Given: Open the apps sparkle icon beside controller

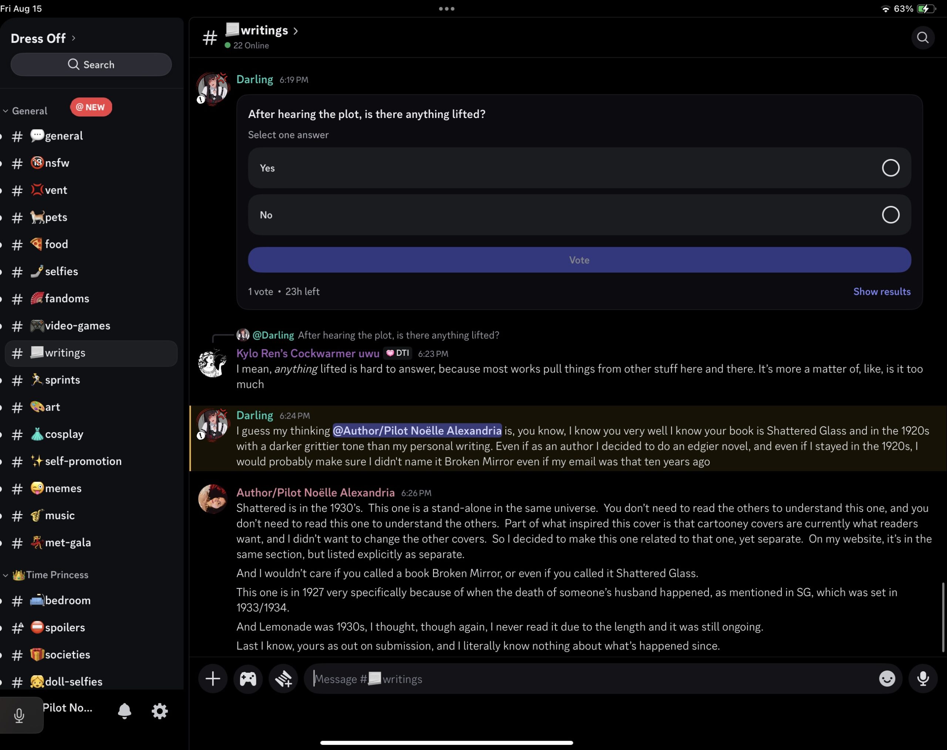Looking at the screenshot, I should pyautogui.click(x=283, y=678).
